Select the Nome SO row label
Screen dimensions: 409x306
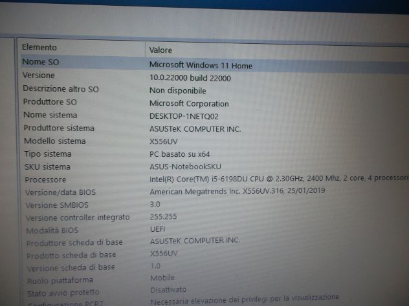[41, 62]
